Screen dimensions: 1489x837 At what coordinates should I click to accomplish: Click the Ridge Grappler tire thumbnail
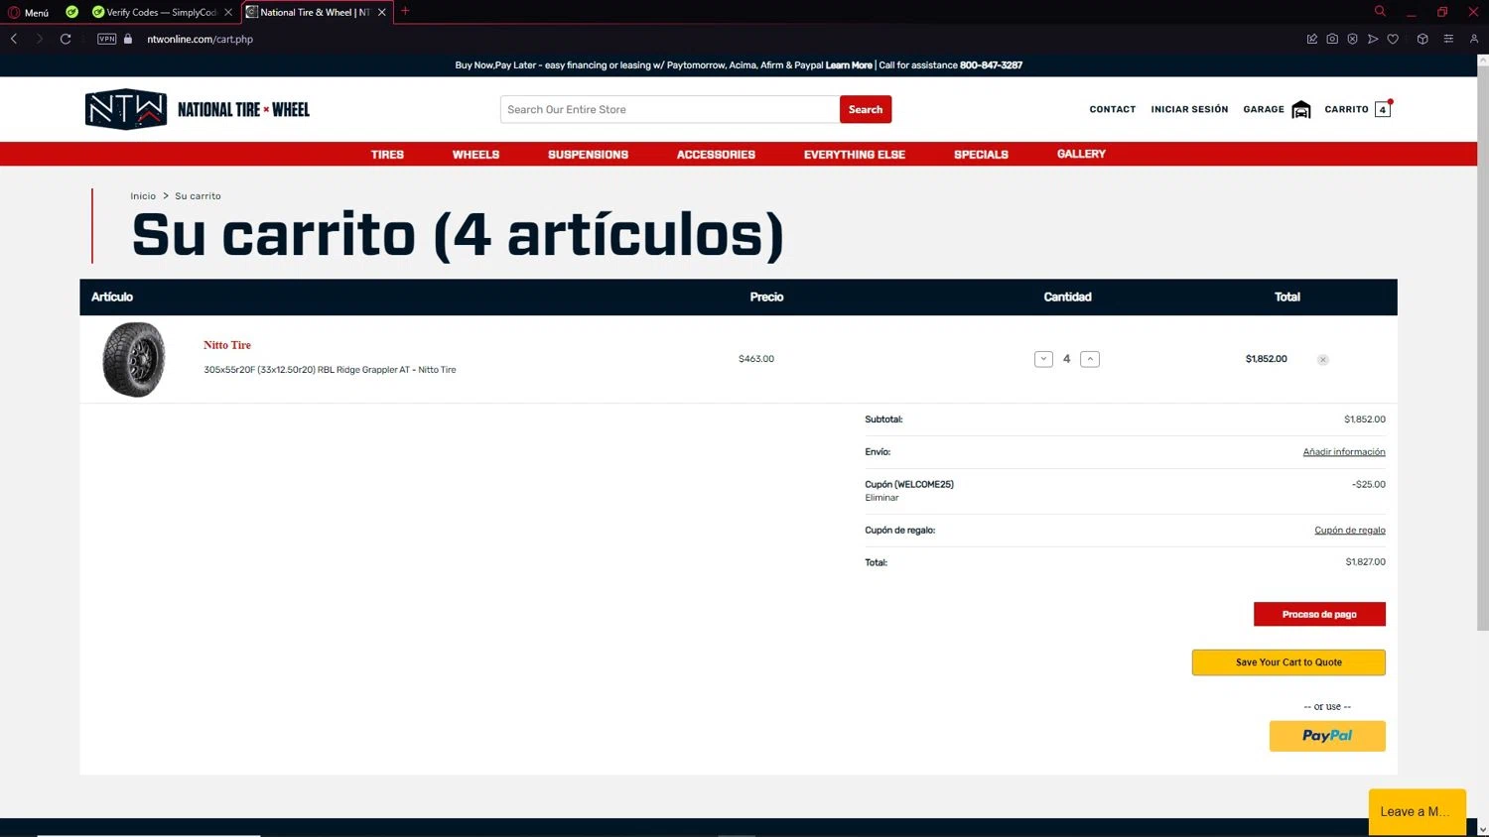point(134,359)
